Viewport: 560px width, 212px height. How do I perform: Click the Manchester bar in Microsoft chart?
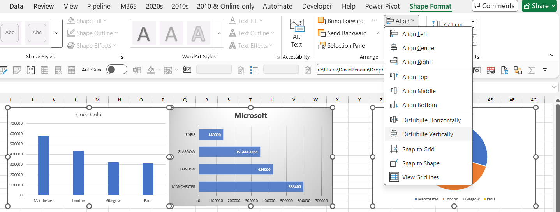tap(251, 187)
